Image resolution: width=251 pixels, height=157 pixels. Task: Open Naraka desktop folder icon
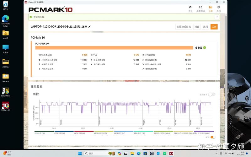pos(6,78)
